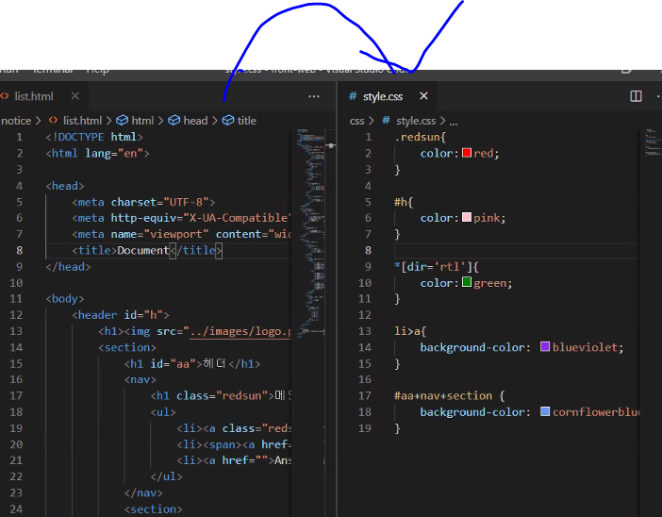Open the cornflowerblue color swatch picker

(545, 411)
